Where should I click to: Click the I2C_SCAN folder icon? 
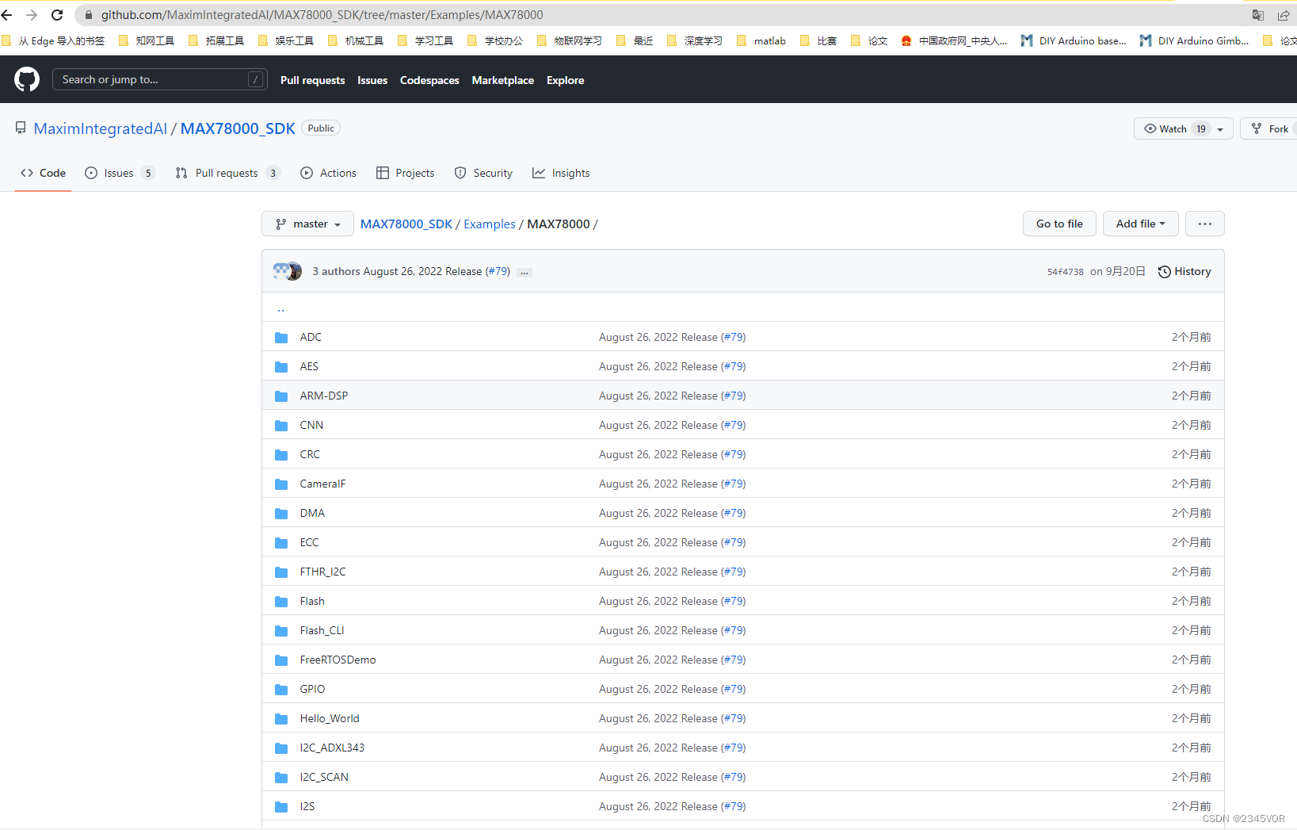coord(281,778)
